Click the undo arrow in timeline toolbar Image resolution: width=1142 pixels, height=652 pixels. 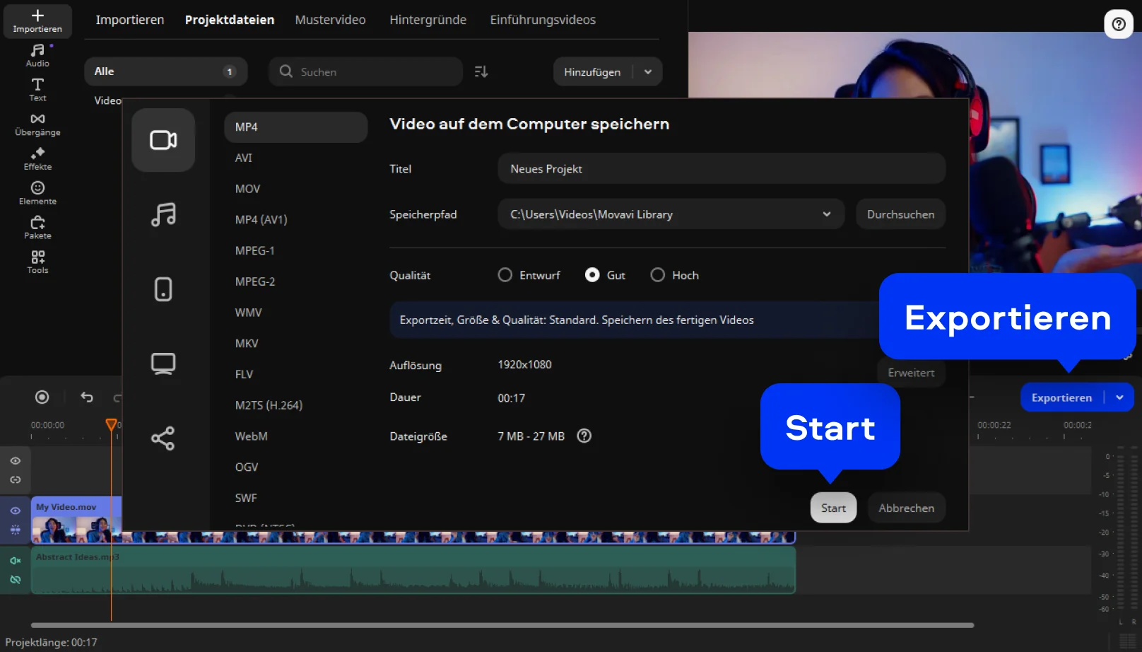tap(87, 397)
